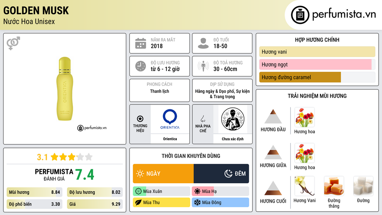Click the nose icon above Nhà pha chế
382x215 pixels.
click(x=203, y=119)
